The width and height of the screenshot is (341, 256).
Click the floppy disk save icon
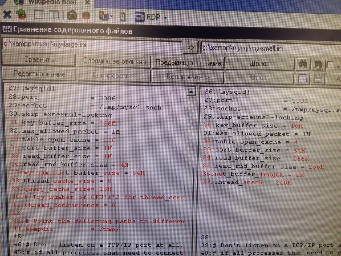pyautogui.click(x=318, y=79)
